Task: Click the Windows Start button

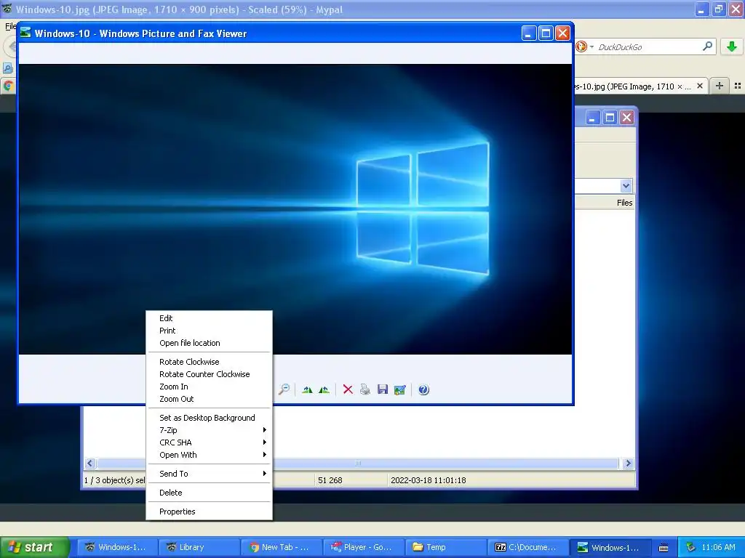Action: [35, 547]
